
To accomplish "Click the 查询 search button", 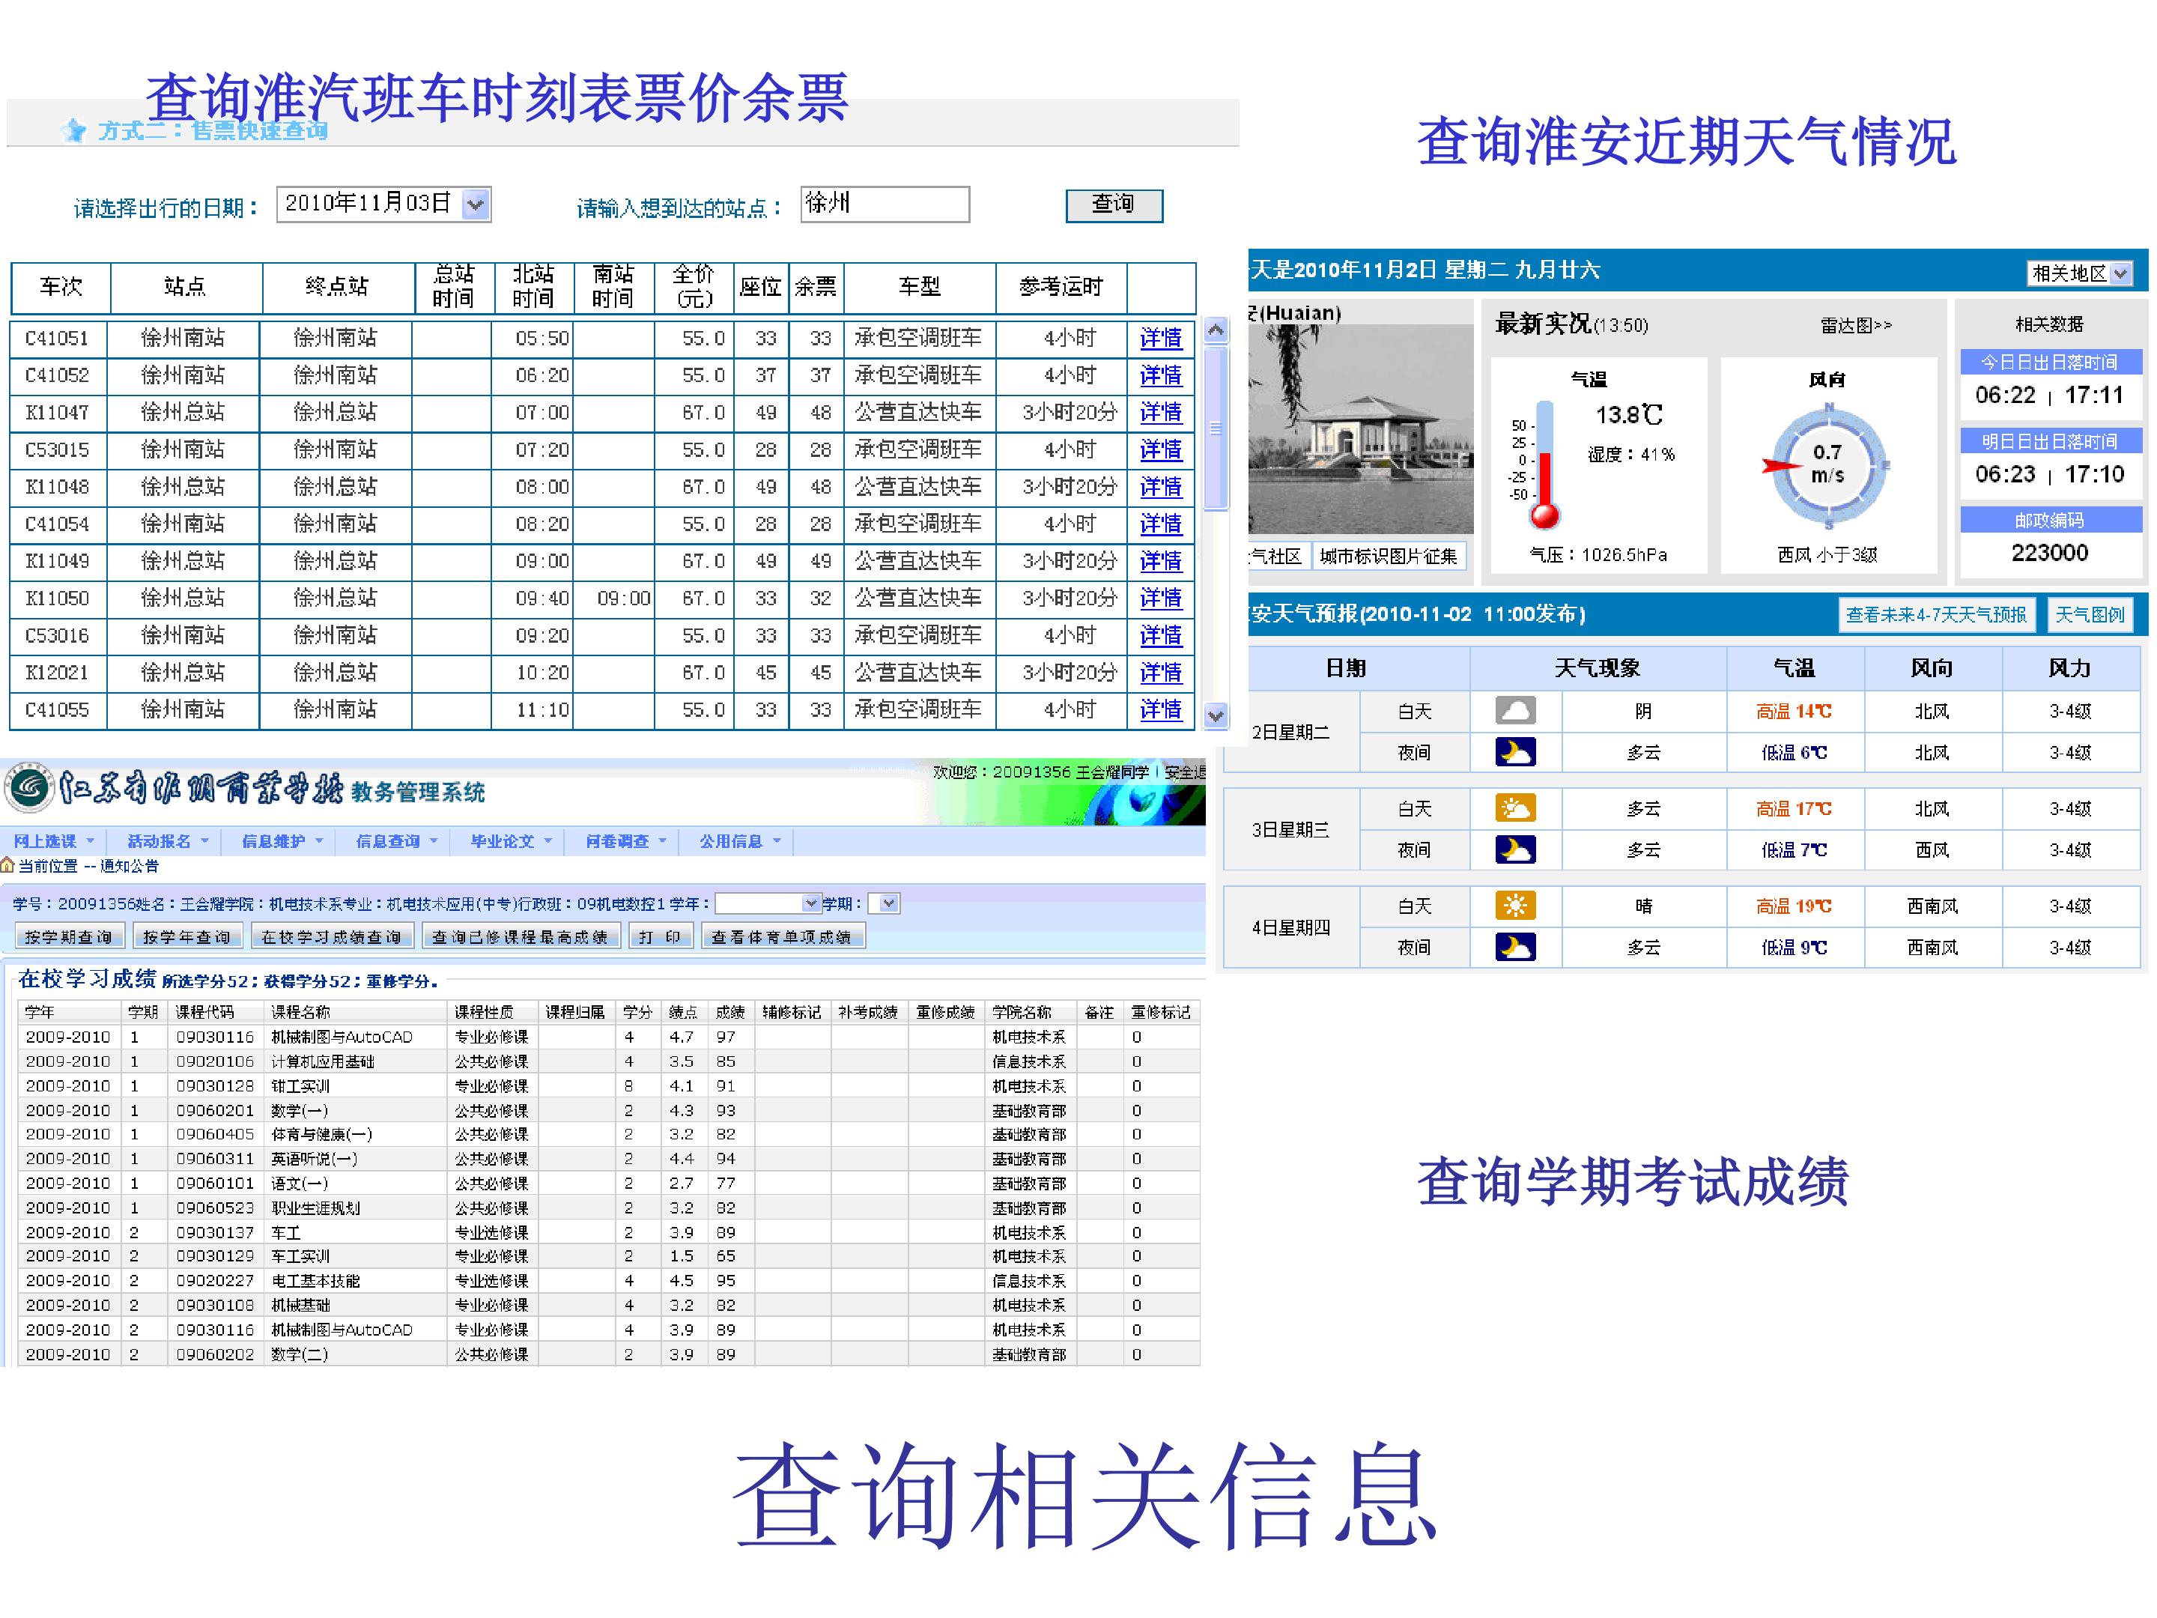I will 1114,204.
